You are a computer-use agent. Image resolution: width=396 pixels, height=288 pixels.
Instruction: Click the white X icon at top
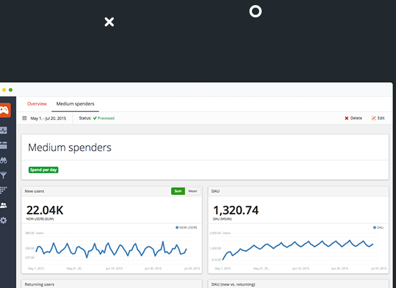click(109, 22)
